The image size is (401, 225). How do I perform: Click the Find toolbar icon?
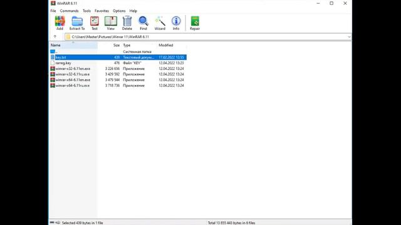point(143,23)
